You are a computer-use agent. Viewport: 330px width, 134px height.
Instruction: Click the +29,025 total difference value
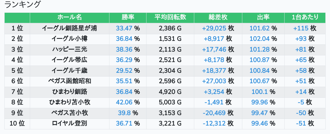[x=214, y=28]
